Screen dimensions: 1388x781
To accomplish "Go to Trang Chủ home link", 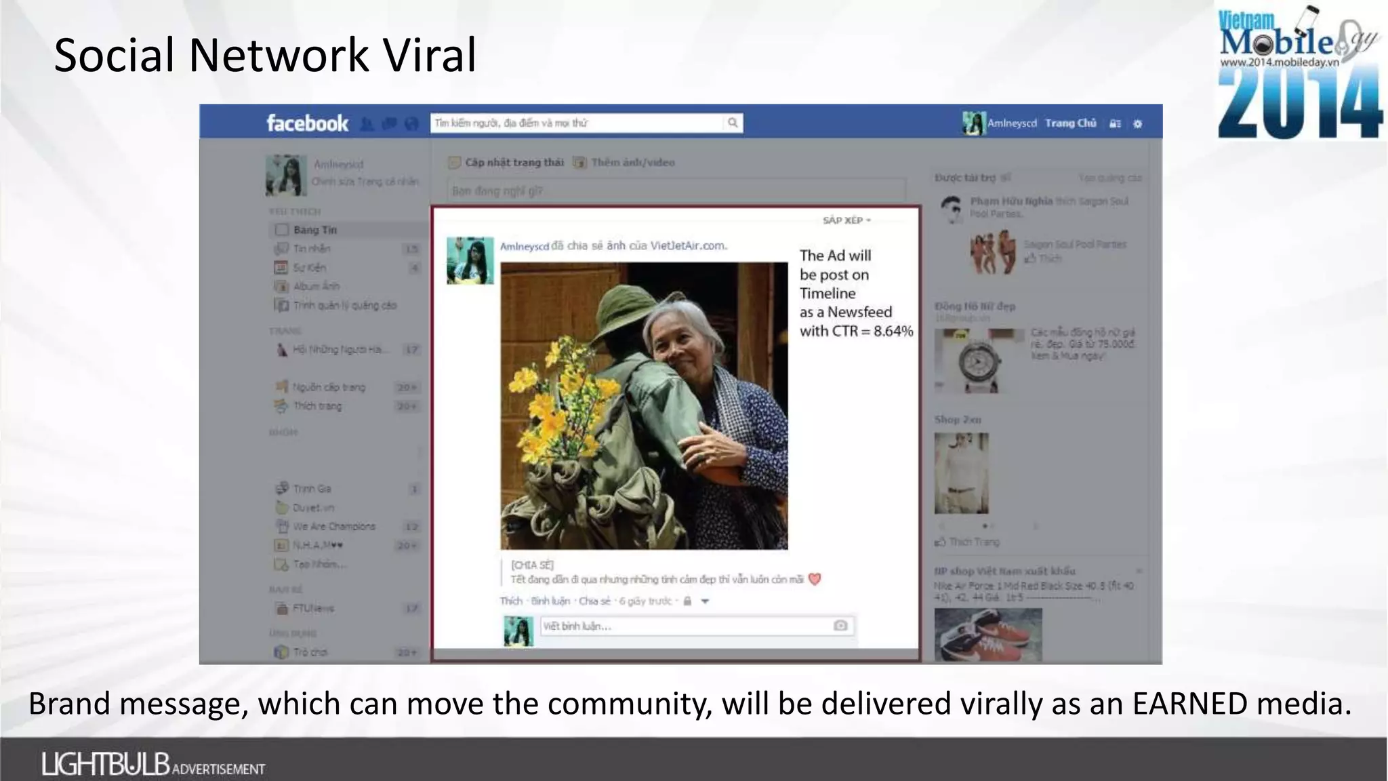I will tap(1070, 123).
